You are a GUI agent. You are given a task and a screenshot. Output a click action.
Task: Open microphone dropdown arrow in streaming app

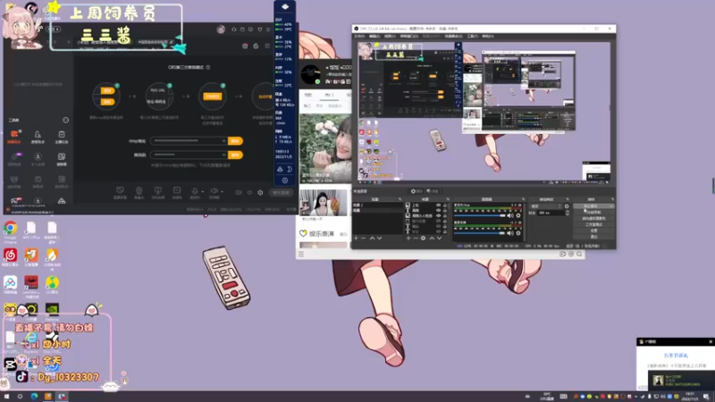pos(202,192)
